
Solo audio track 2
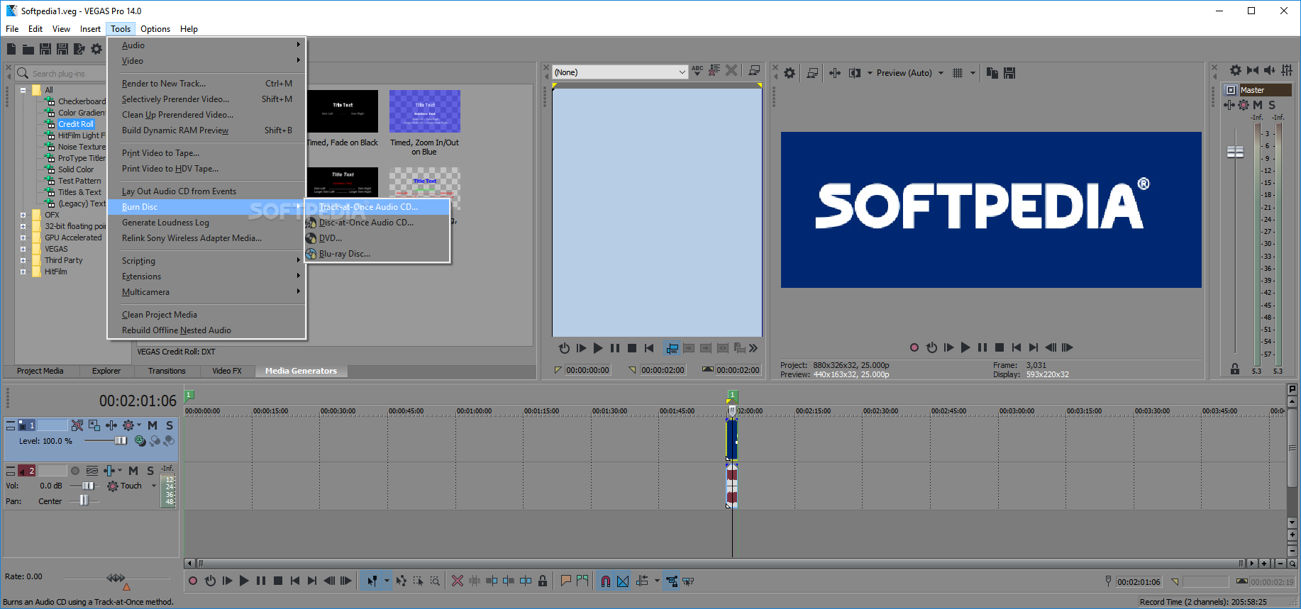tap(150, 471)
